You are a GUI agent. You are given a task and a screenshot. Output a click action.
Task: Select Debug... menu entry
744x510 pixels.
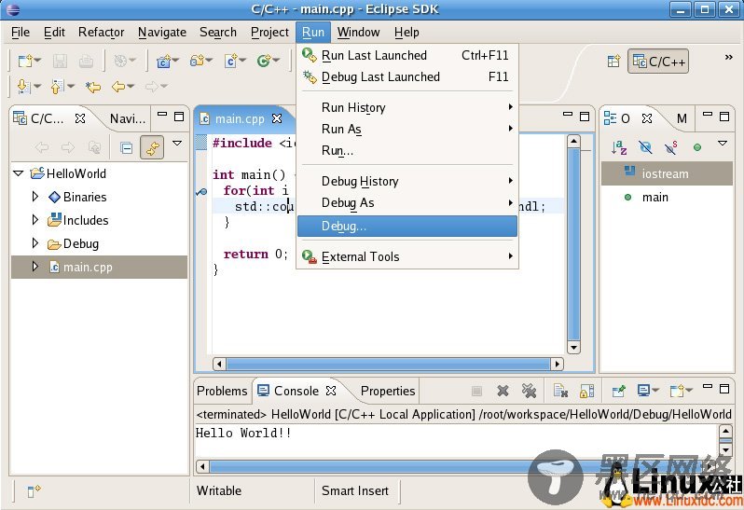pos(407,227)
